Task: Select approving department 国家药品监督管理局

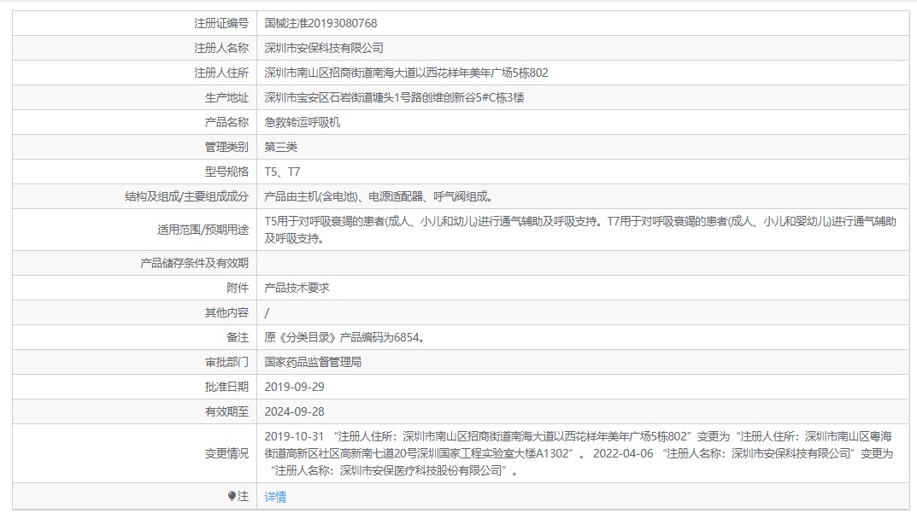Action: point(313,362)
